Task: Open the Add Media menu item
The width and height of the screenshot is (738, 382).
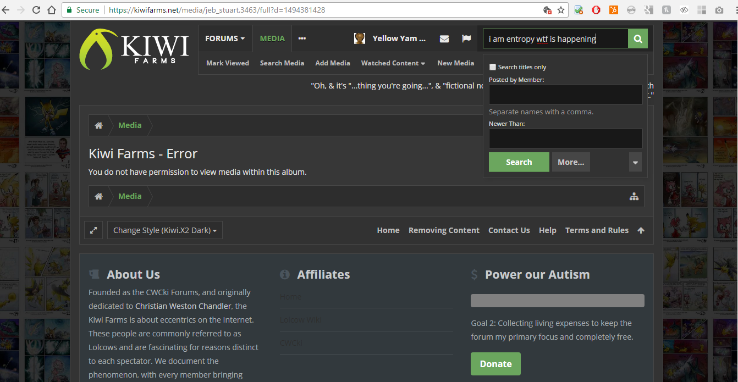Action: pos(333,63)
